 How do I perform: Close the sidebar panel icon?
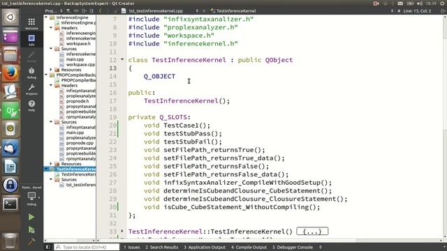tap(91, 11)
